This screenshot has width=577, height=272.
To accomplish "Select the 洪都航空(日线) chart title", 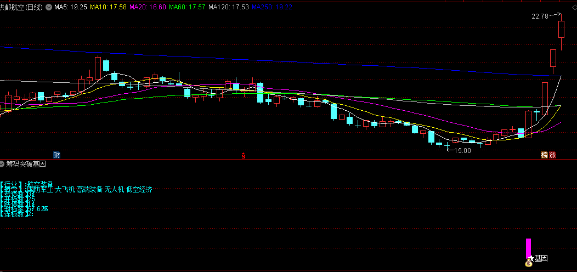I will [21, 7].
